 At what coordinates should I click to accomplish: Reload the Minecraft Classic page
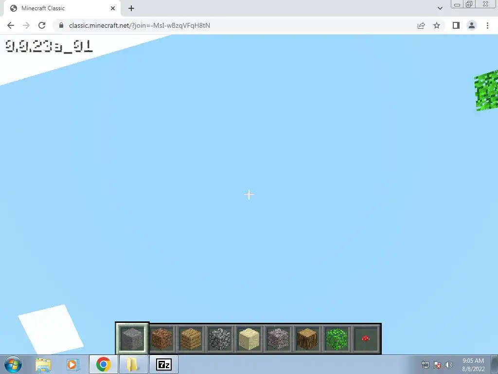(42, 25)
